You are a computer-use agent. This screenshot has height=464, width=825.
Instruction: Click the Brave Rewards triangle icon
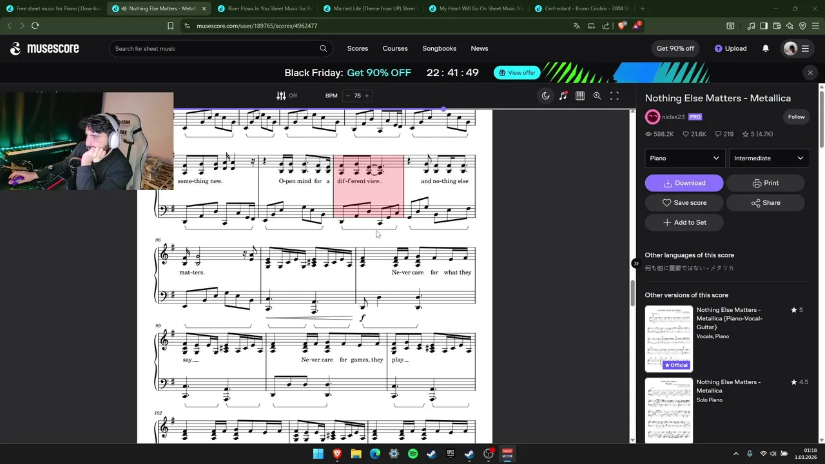coord(637,26)
